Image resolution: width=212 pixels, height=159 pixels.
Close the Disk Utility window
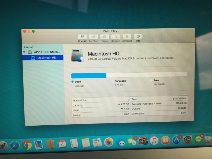(x=24, y=31)
